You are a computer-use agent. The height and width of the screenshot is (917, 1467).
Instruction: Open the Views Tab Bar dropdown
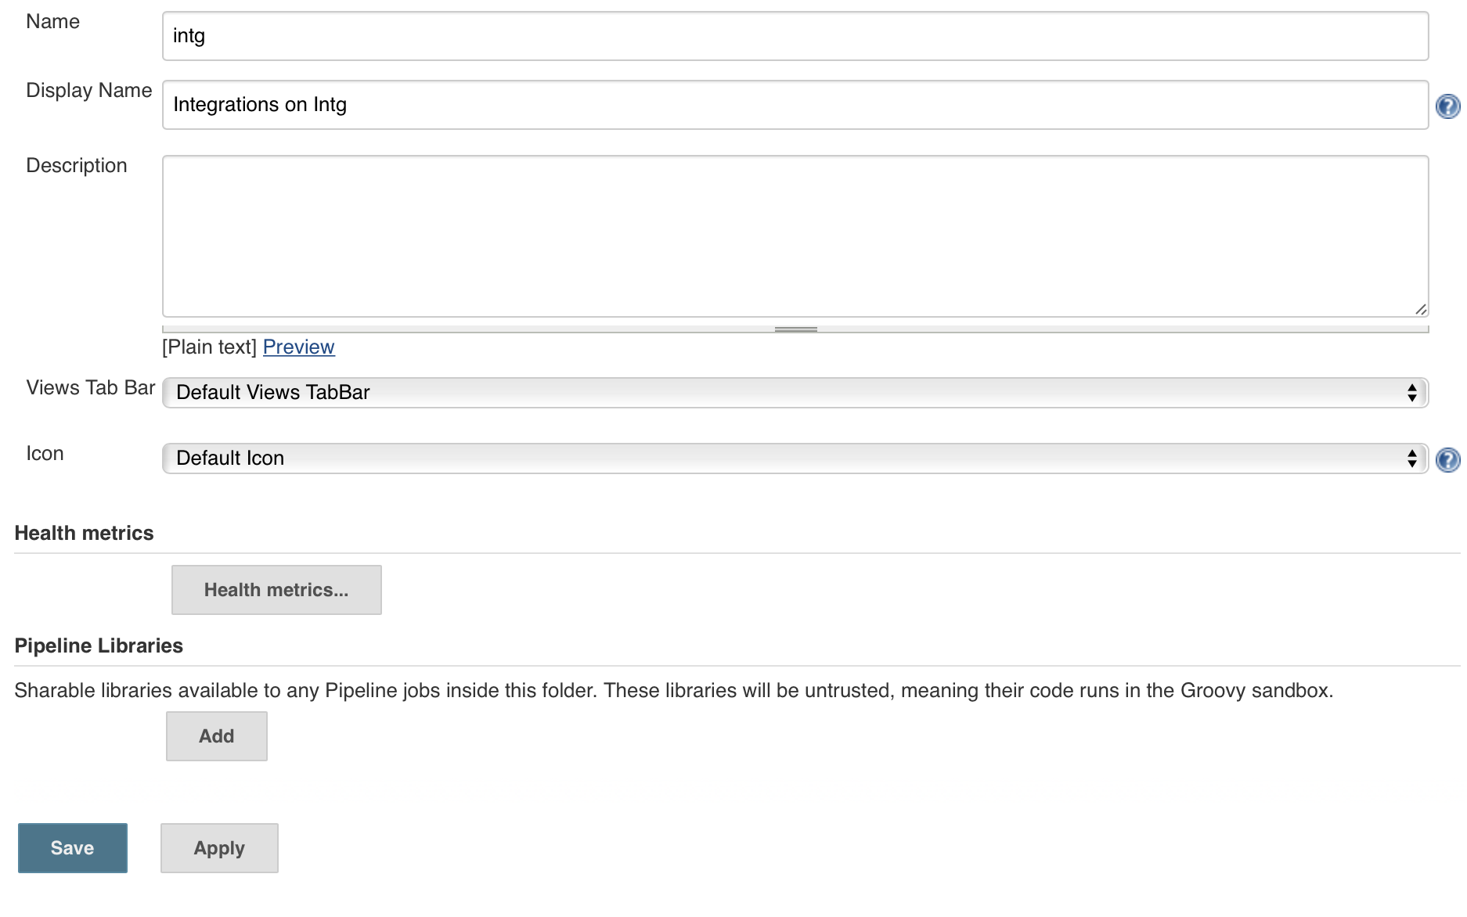coord(795,393)
